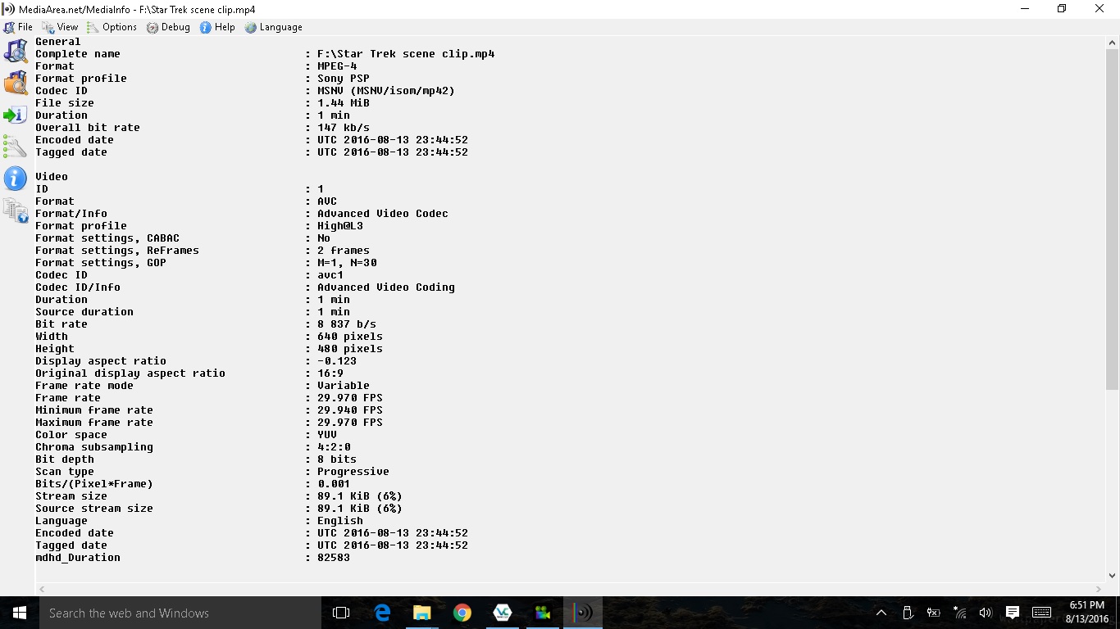Image resolution: width=1120 pixels, height=629 pixels.
Task: Click the vertical scrollbar down arrow
Action: [x=1112, y=576]
